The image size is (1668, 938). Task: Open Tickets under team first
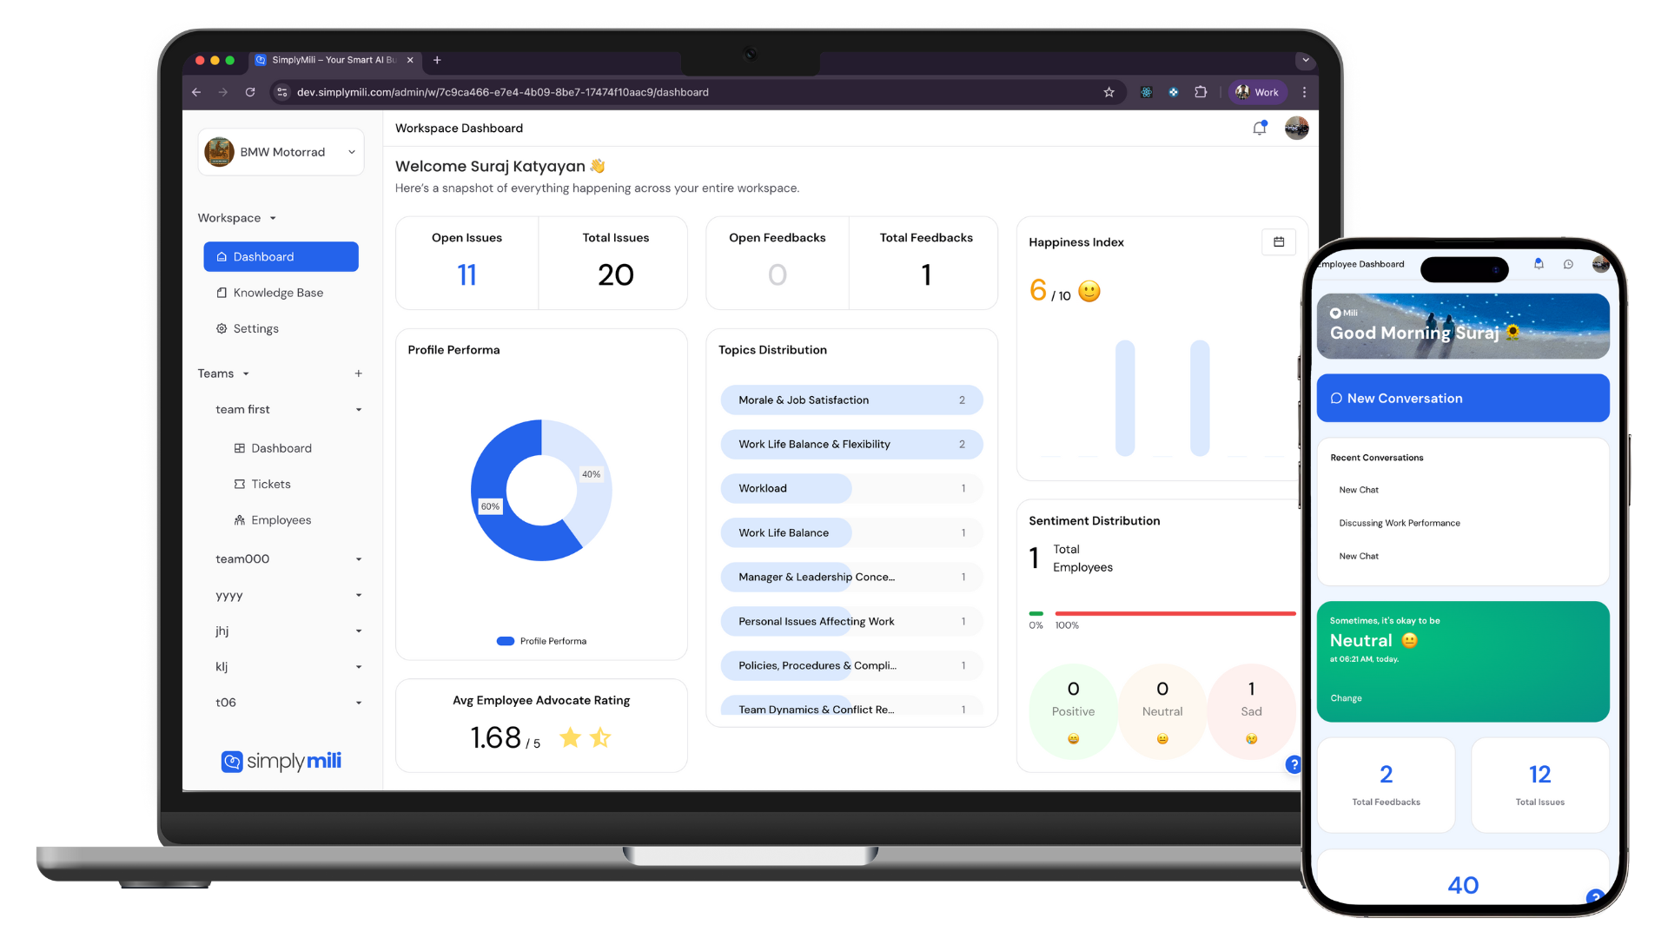pos(270,484)
